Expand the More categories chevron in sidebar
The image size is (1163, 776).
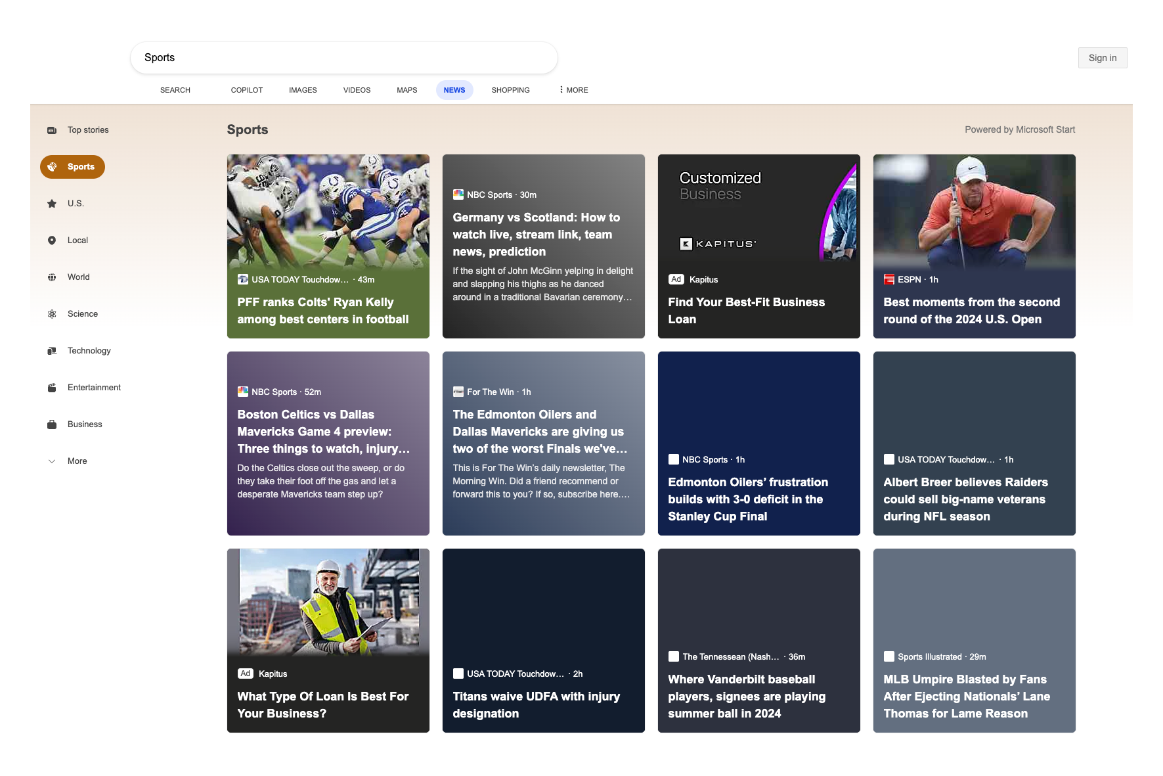tap(52, 461)
